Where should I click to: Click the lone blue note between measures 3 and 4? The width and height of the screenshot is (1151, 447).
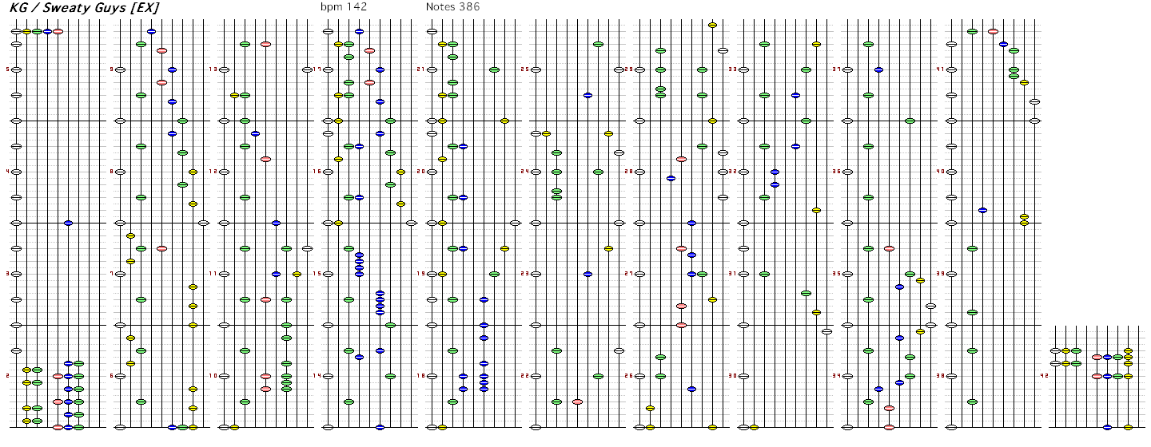(x=68, y=223)
